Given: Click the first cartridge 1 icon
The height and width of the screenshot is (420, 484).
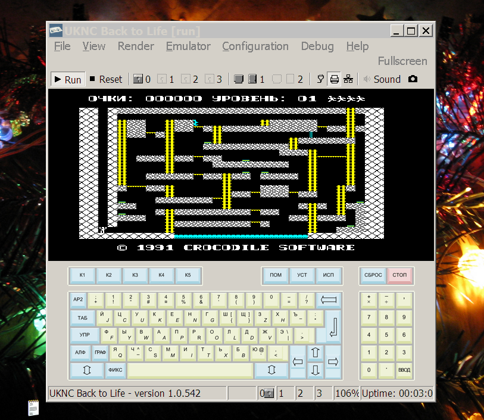Looking at the screenshot, I should (x=239, y=79).
